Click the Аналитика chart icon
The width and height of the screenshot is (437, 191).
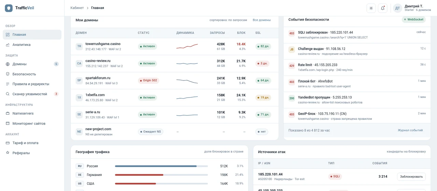[x=8, y=45]
